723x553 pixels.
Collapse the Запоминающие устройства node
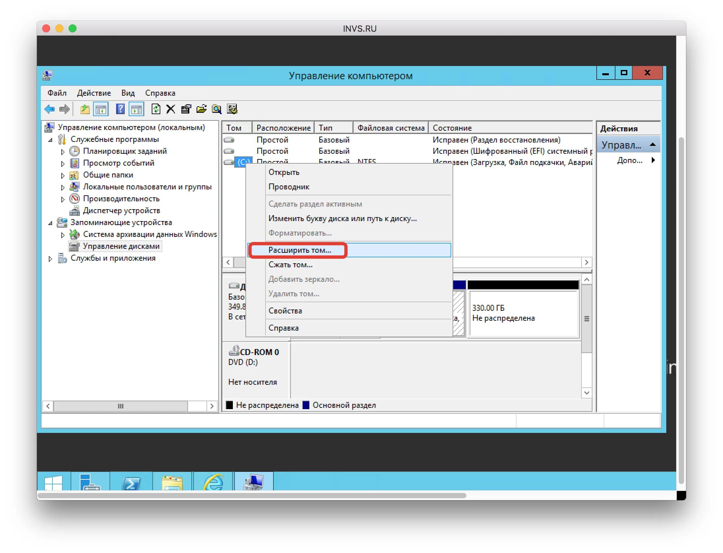coord(50,223)
